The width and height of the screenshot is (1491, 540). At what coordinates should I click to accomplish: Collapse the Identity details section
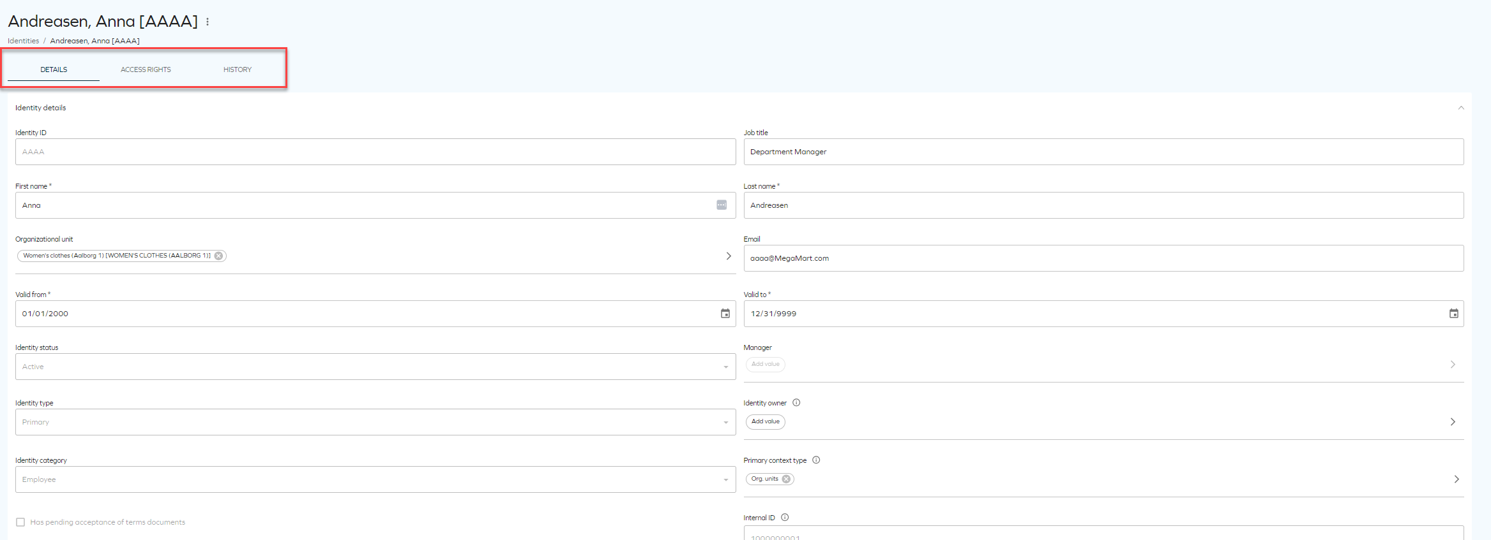pyautogui.click(x=1461, y=108)
